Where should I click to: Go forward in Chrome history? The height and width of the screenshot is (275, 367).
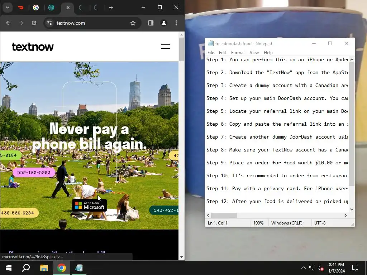click(x=21, y=23)
